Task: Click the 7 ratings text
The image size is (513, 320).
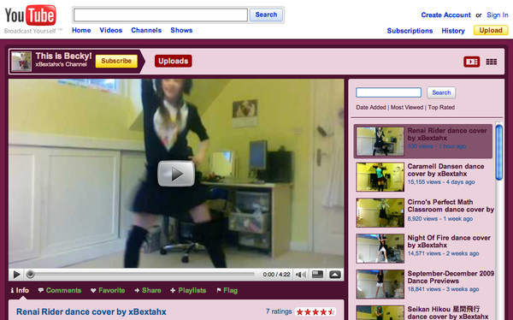Action: pyautogui.click(x=279, y=311)
